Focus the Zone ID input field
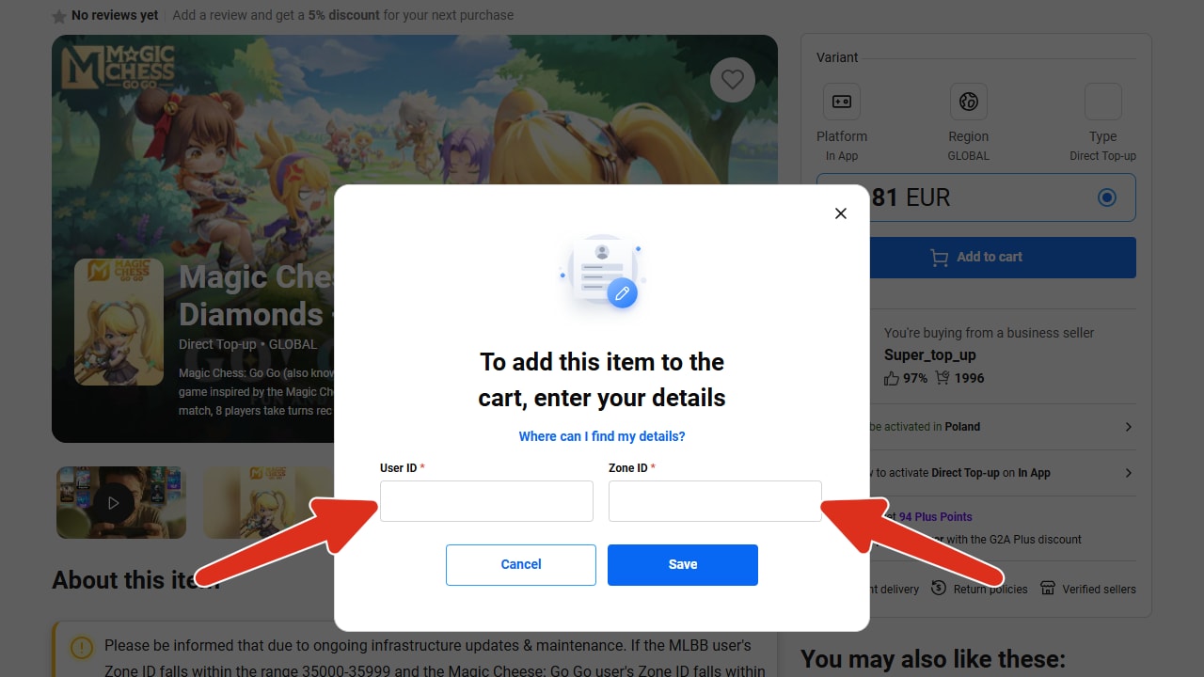Screen dimensions: 1204x677 [x=715, y=501]
